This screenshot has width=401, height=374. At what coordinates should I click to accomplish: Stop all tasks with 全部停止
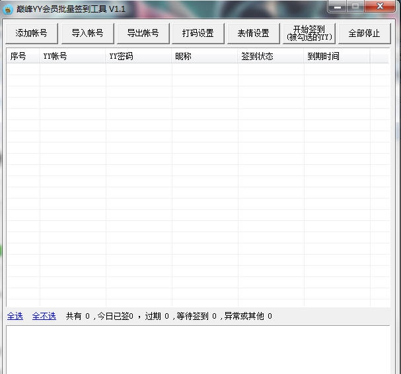pyautogui.click(x=365, y=33)
